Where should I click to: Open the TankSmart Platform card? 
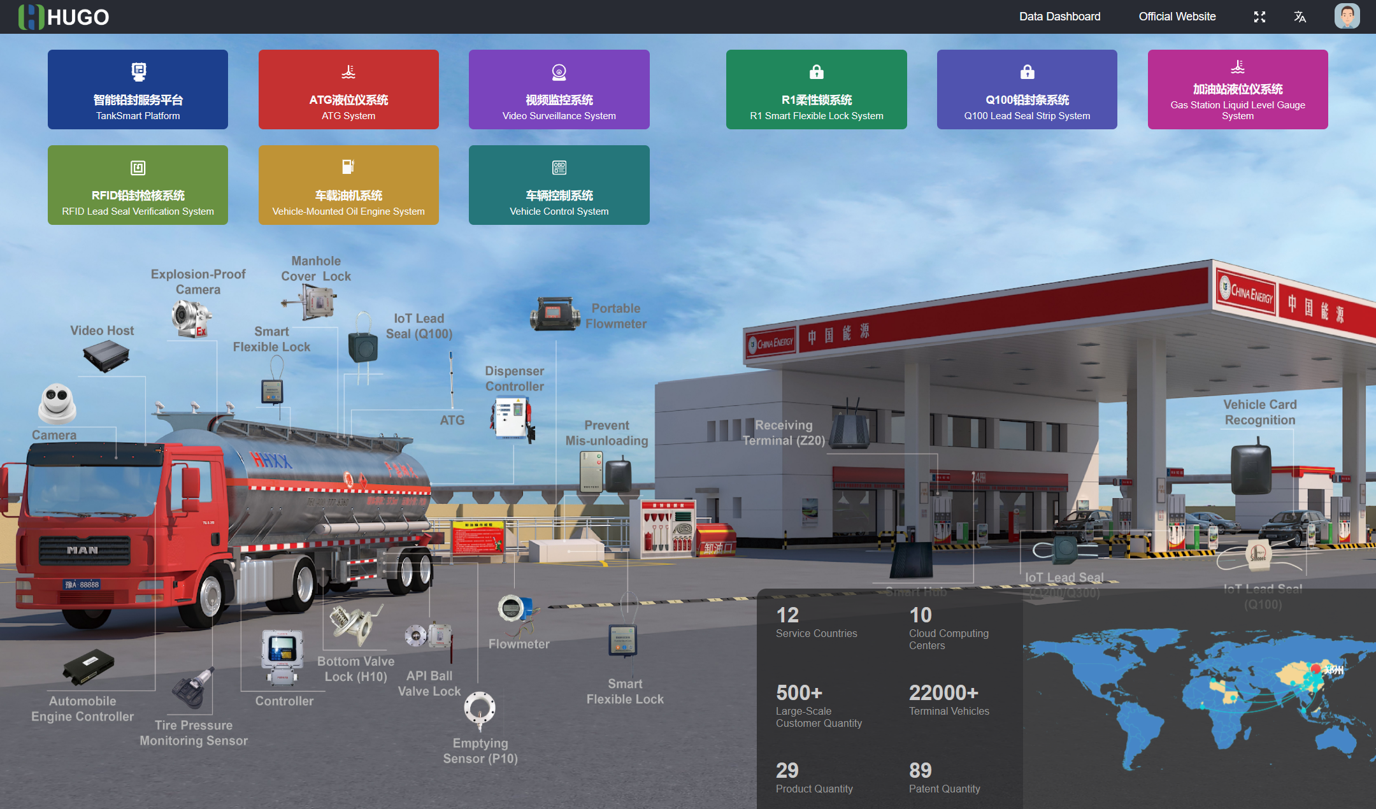click(x=138, y=89)
